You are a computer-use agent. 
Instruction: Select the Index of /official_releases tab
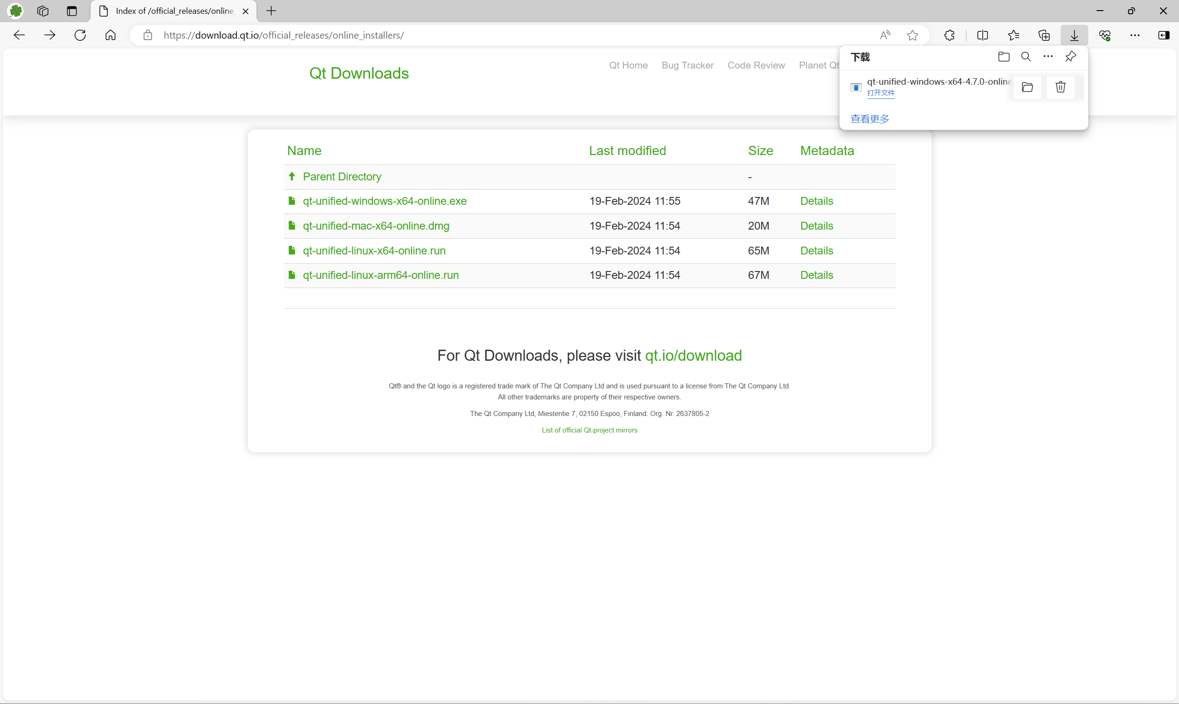click(x=174, y=11)
